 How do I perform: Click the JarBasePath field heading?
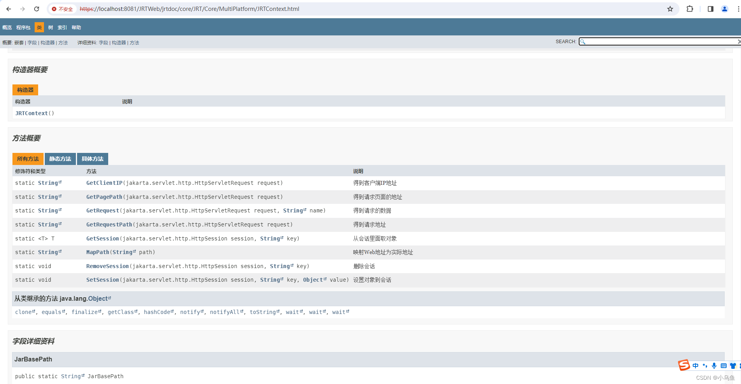point(33,359)
